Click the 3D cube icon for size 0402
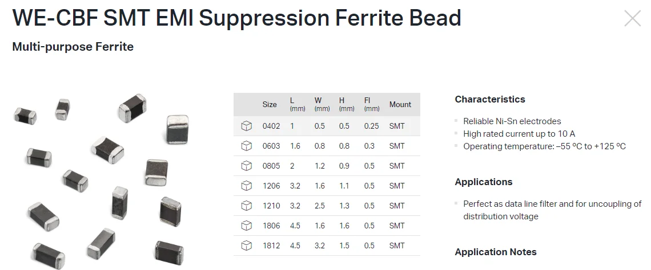651x270 pixels. (246, 126)
